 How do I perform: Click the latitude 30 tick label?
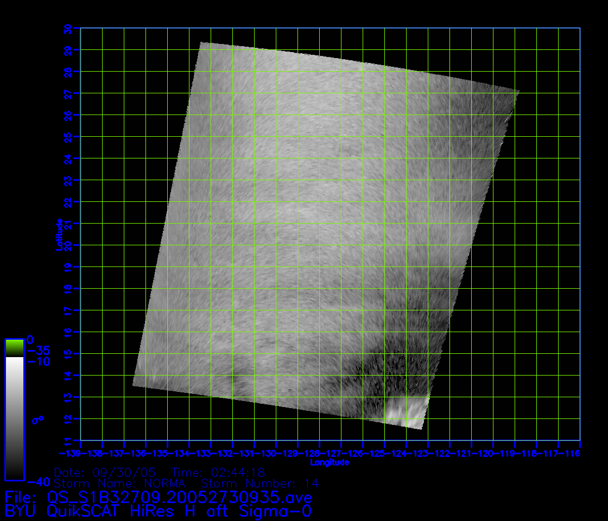pyautogui.click(x=68, y=28)
